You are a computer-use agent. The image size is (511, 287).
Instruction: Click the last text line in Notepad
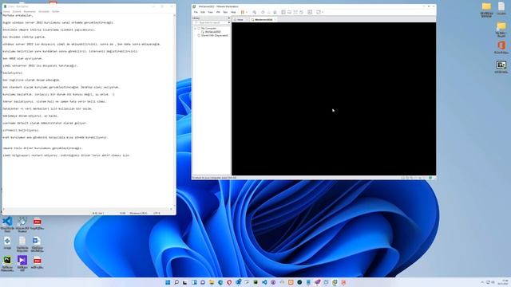pyautogui.click(x=66, y=155)
